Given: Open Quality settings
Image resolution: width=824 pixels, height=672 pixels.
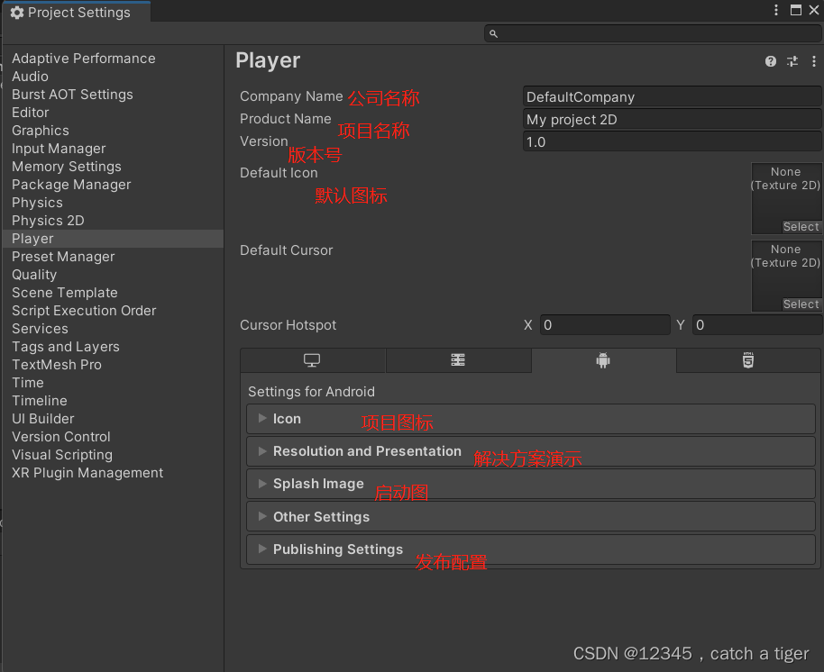Looking at the screenshot, I should [x=34, y=275].
